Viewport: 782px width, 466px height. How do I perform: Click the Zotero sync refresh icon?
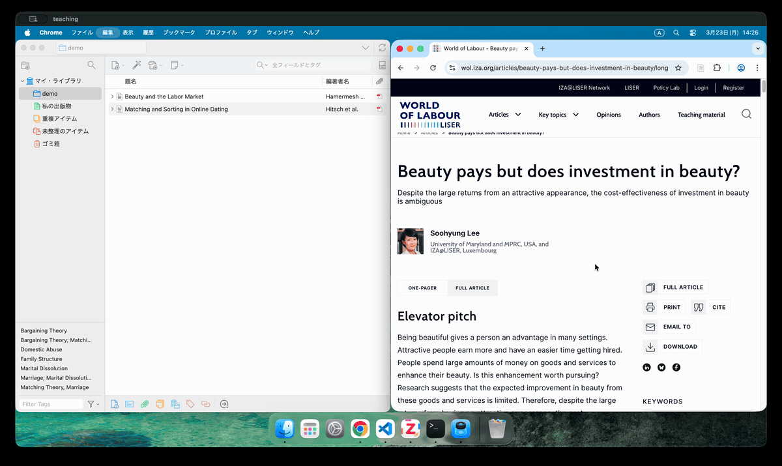(x=382, y=48)
